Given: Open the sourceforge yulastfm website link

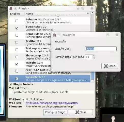Looking at the screenshot, I should pos(52,103).
